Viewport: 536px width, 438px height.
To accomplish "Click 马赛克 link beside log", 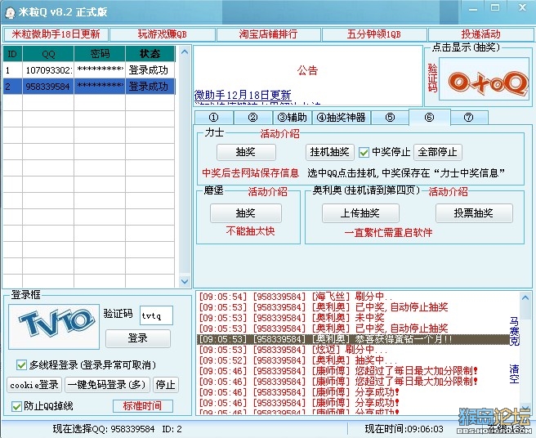I will (514, 331).
